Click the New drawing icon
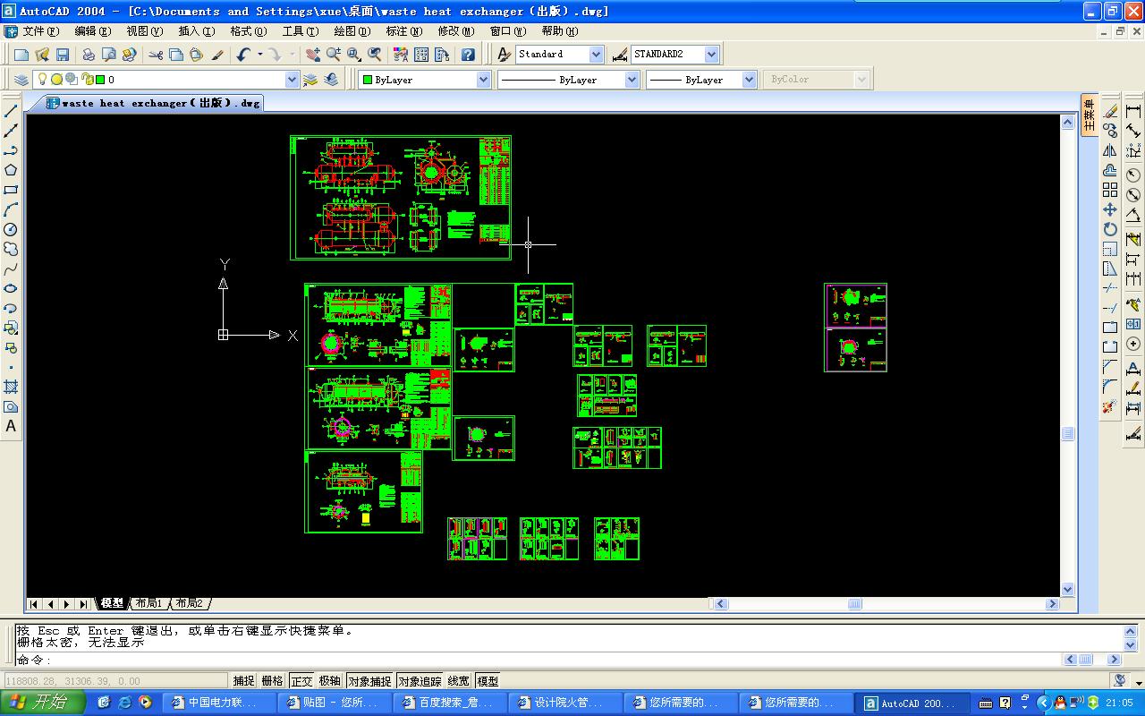The height and width of the screenshot is (716, 1145). tap(21, 55)
